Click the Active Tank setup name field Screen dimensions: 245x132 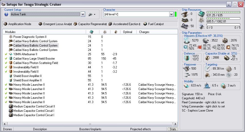tap(45, 14)
